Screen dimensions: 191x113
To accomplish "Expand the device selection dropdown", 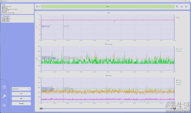I will 21,89.
